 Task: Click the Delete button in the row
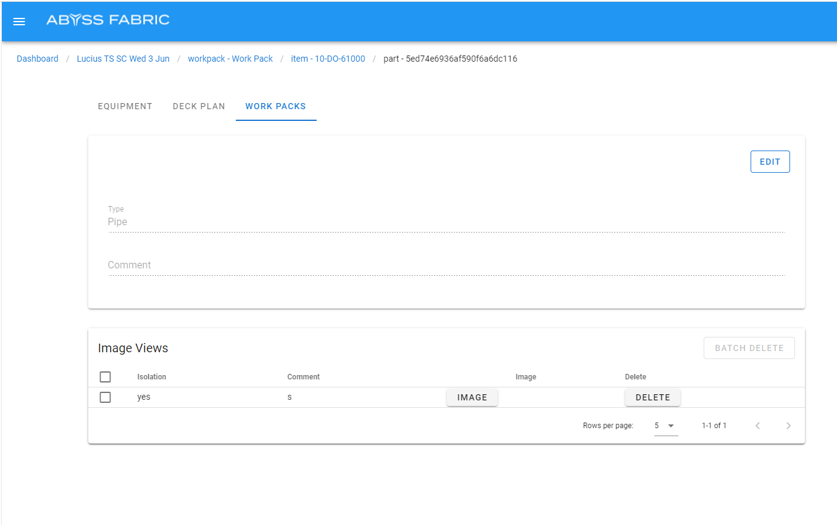652,397
